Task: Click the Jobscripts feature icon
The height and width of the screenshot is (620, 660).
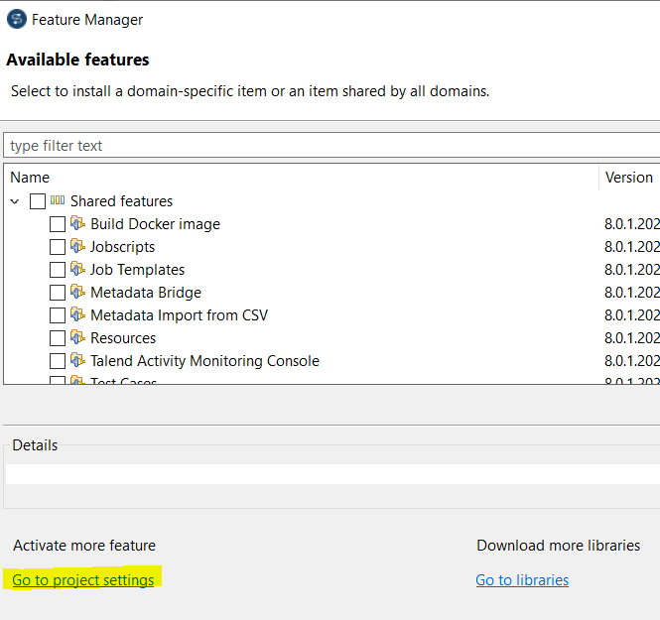Action: [77, 246]
